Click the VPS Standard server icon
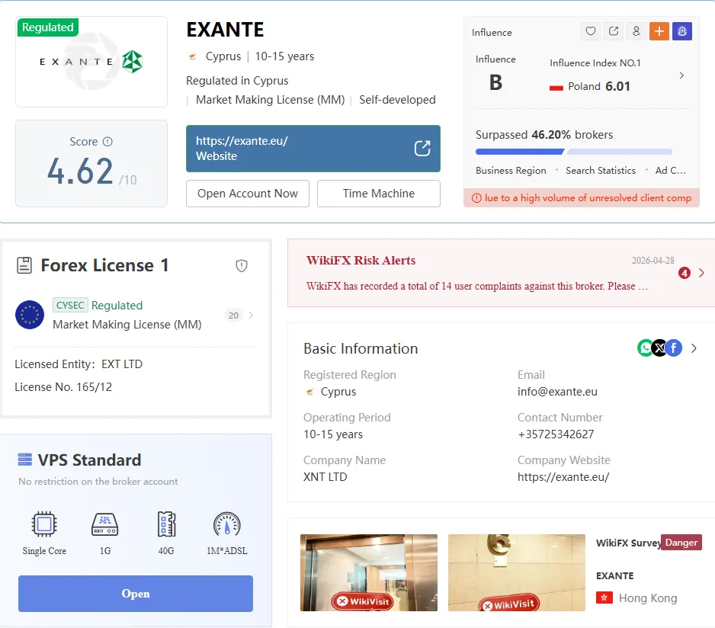Screen dimensions: 715x628 [24, 460]
